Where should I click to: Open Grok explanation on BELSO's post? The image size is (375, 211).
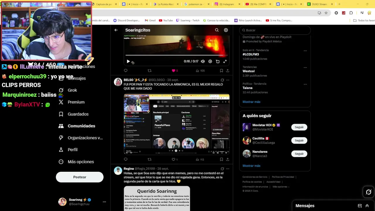(222, 80)
